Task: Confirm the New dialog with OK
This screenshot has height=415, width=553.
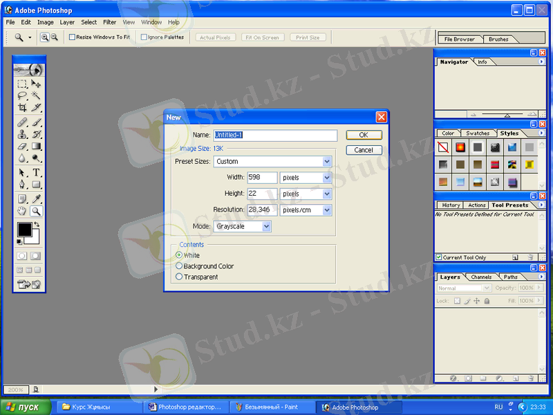Action: [364, 136]
